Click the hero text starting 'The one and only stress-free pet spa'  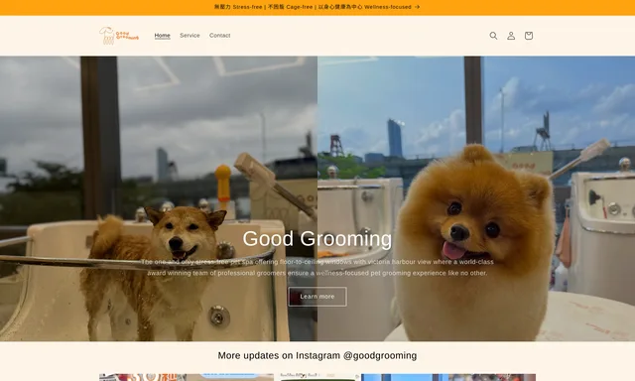tap(317, 267)
